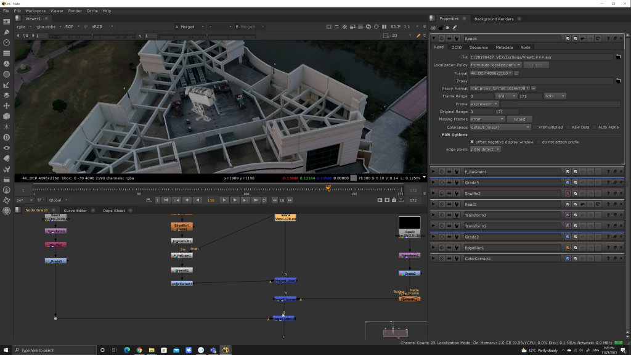Click the play forward button in Viewer

click(225, 200)
